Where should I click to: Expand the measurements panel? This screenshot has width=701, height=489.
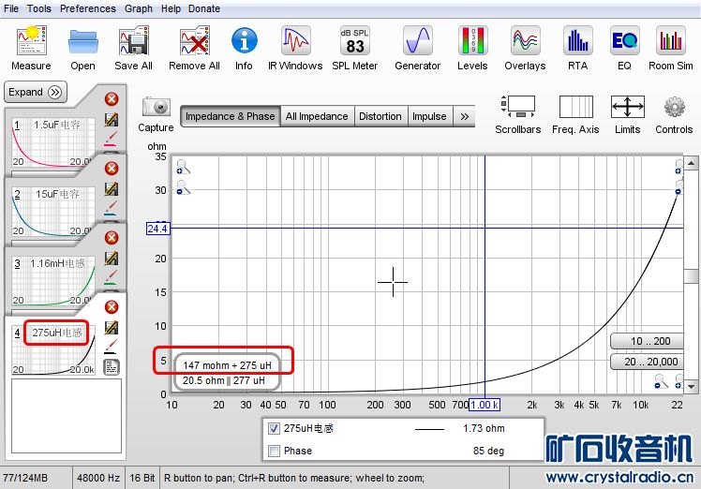click(x=35, y=92)
